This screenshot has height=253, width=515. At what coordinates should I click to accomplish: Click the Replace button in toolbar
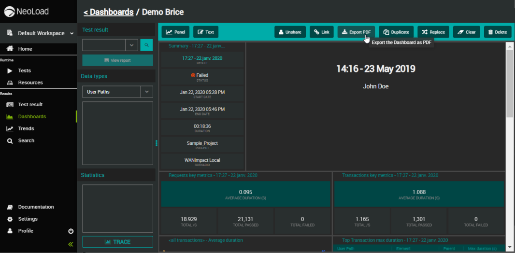(x=433, y=32)
